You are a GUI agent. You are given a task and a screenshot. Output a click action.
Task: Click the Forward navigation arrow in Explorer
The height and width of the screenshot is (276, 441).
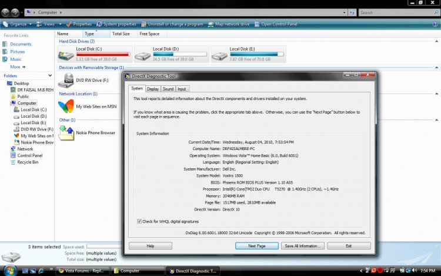pyautogui.click(x=15, y=12)
